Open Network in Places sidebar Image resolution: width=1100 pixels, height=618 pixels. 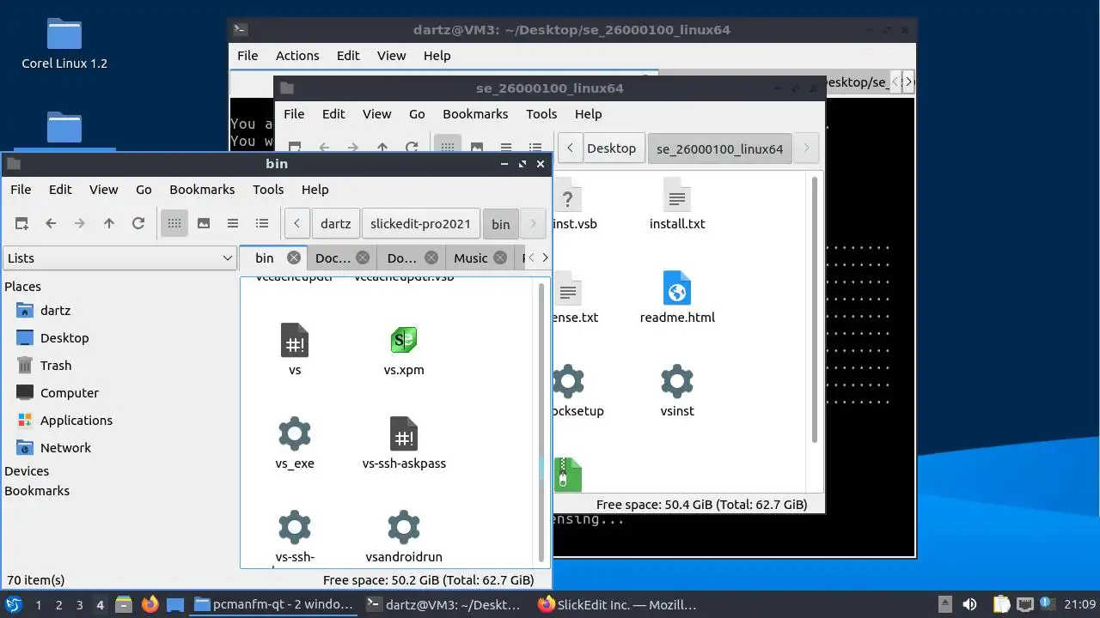point(65,448)
